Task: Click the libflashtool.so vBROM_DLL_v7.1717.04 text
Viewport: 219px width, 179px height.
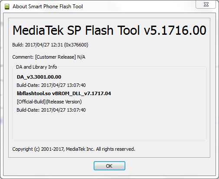Action: [64, 93]
